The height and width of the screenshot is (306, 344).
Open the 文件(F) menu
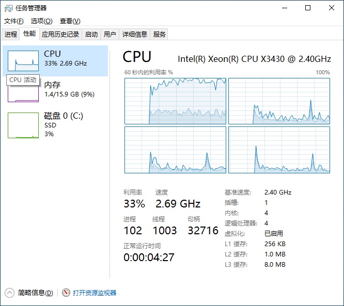coord(14,21)
